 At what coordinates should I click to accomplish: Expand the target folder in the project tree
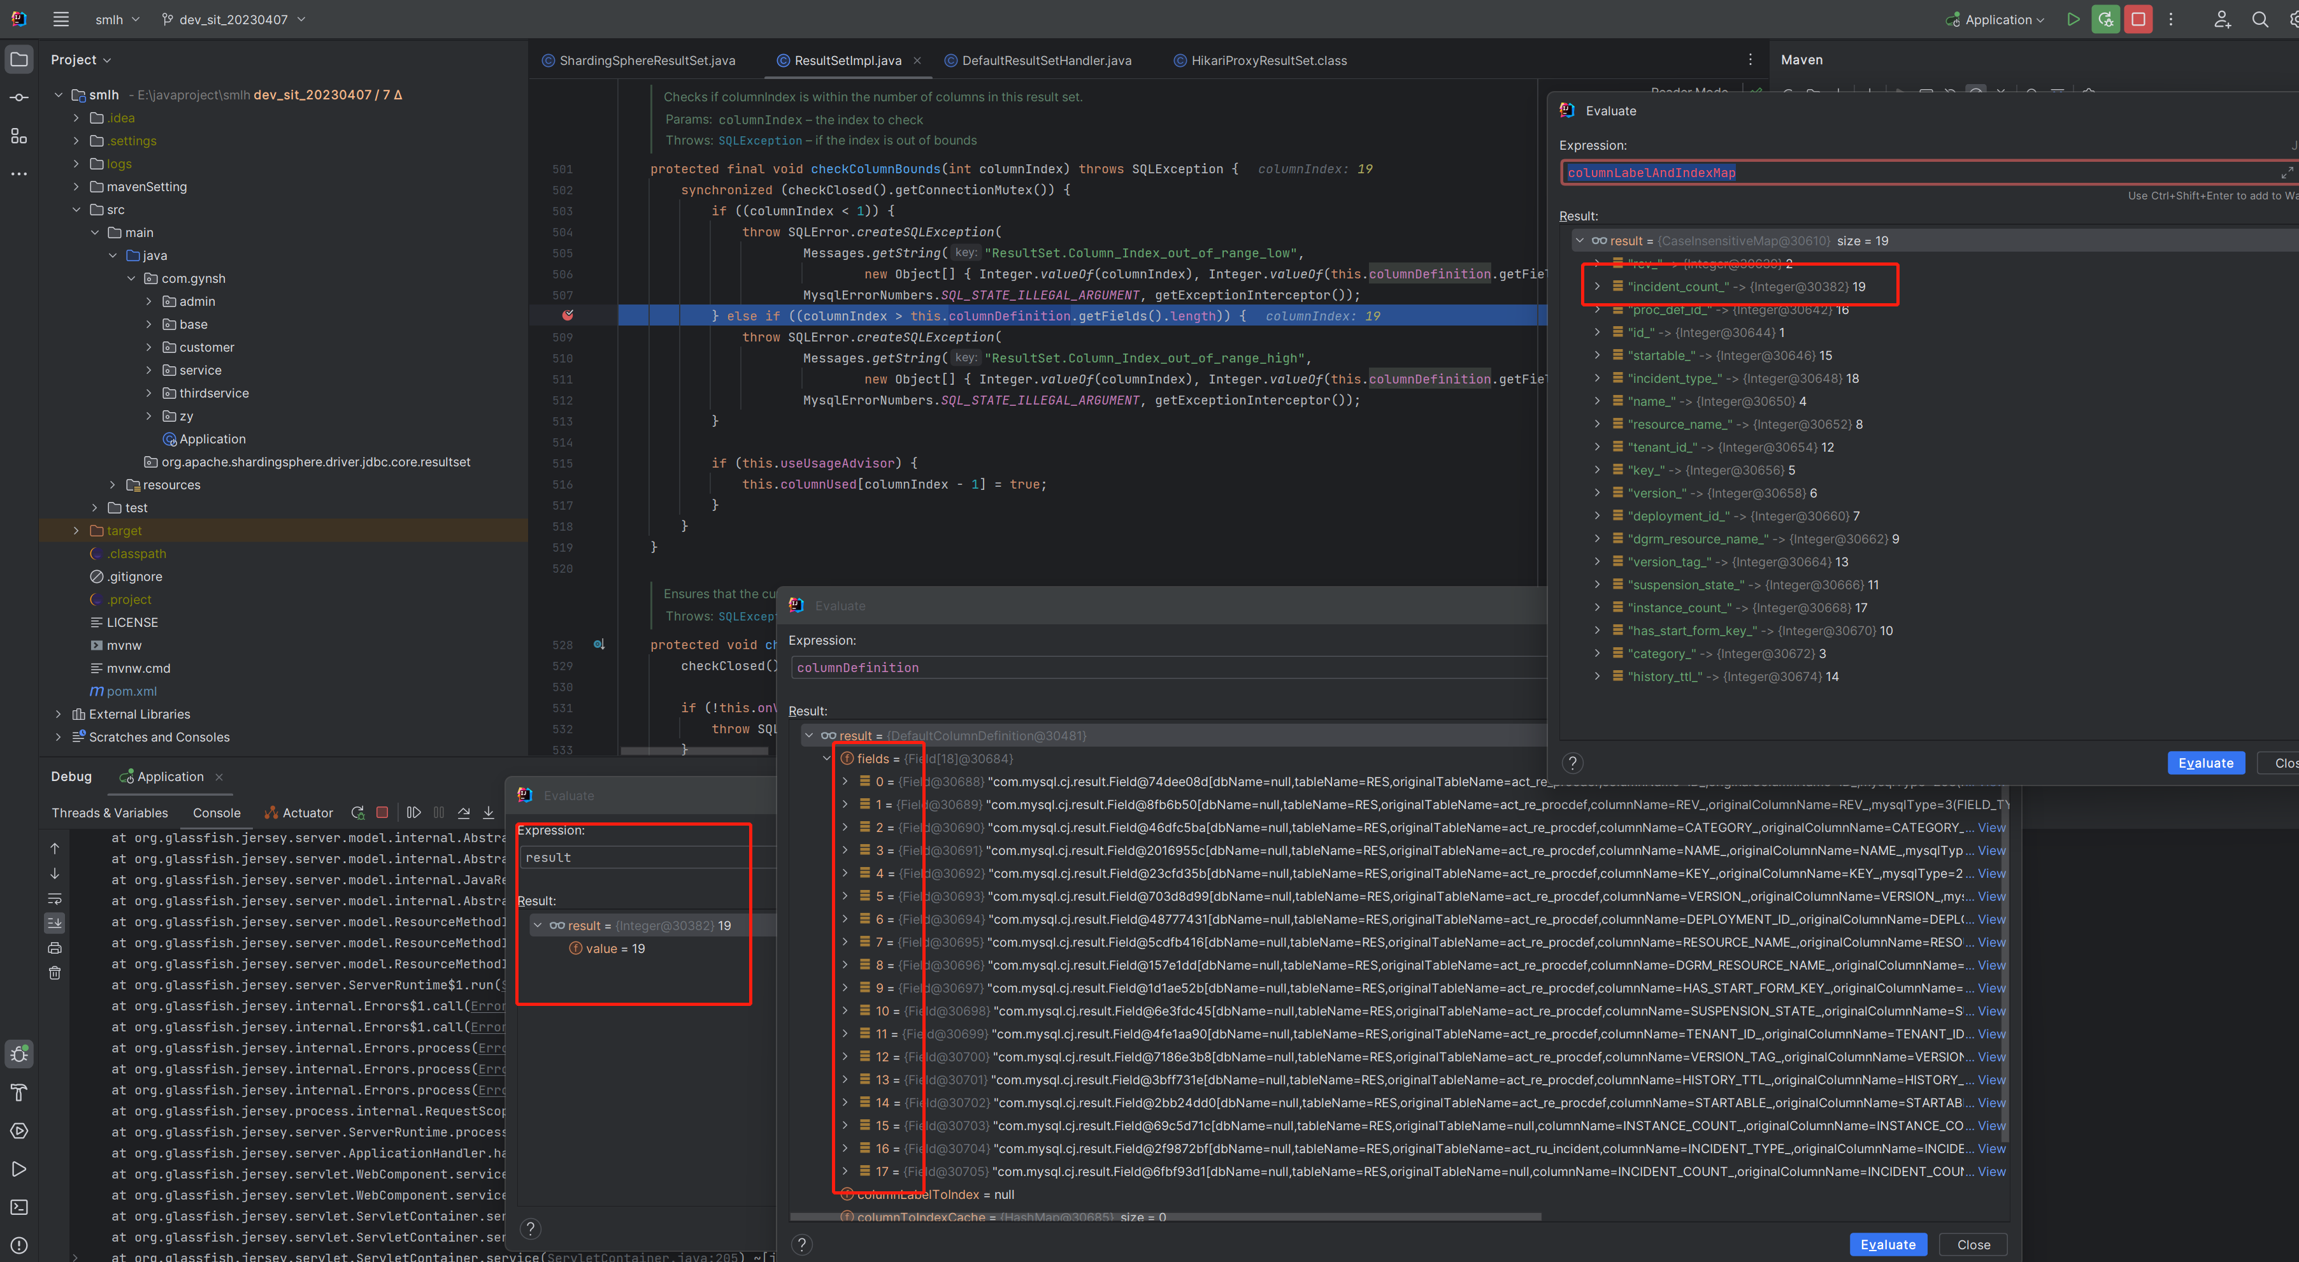click(x=76, y=530)
